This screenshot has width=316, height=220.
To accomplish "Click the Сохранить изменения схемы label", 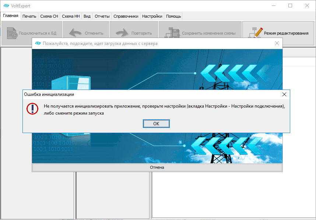I will [x=209, y=33].
